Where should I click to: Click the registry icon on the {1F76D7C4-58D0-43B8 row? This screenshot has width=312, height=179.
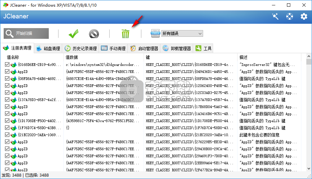pyautogui.click(x=13, y=128)
